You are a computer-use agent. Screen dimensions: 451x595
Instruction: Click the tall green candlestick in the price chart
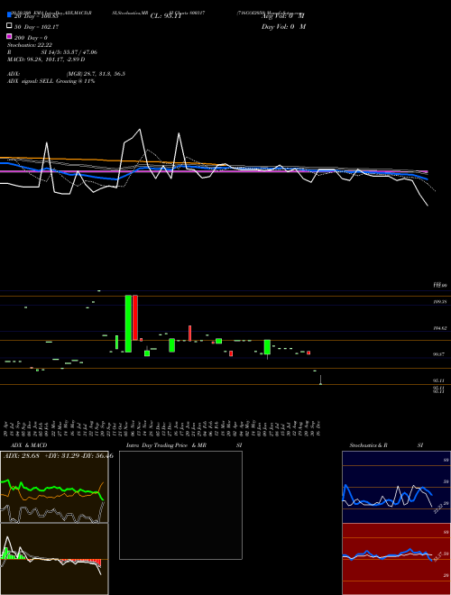128,324
